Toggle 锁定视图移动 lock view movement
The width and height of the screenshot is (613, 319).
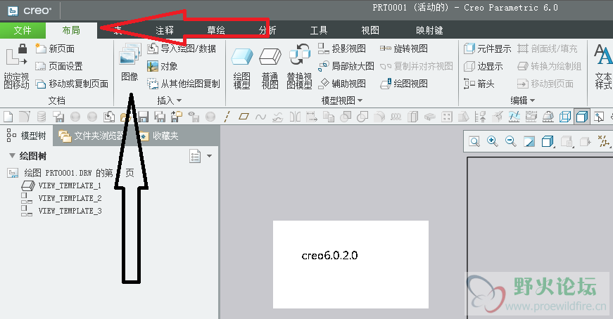(x=16, y=65)
